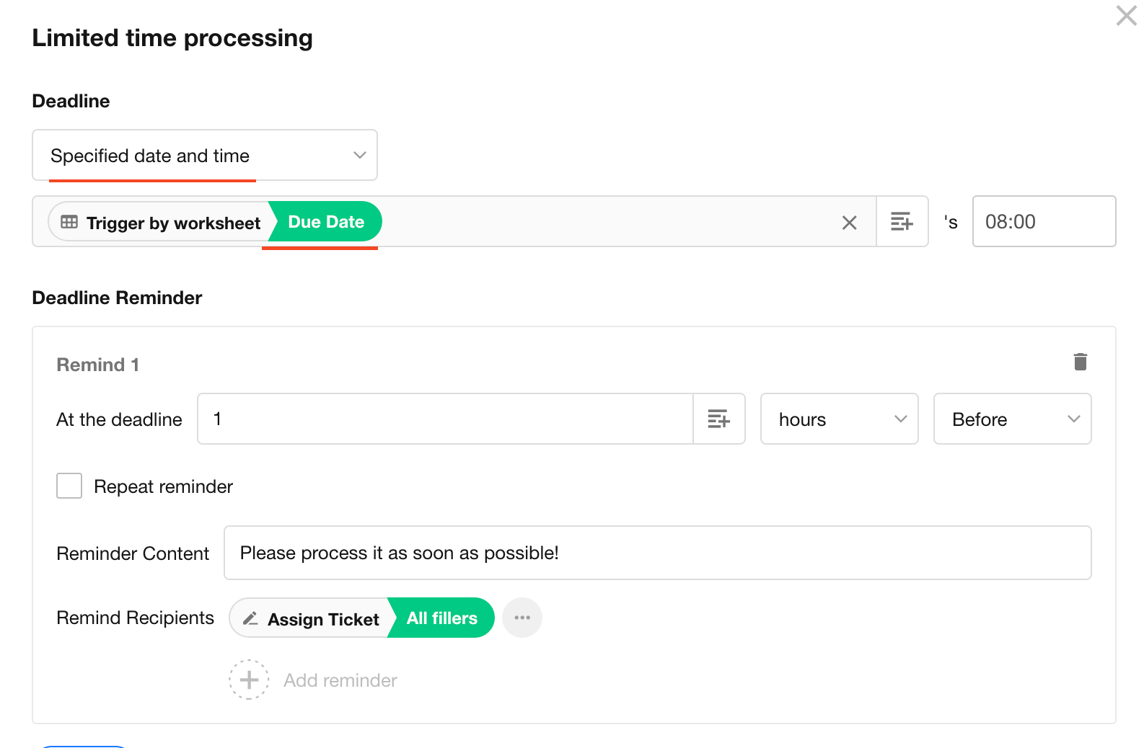Click the Reminder Content text field
This screenshot has height=748, width=1144.
tap(656, 553)
